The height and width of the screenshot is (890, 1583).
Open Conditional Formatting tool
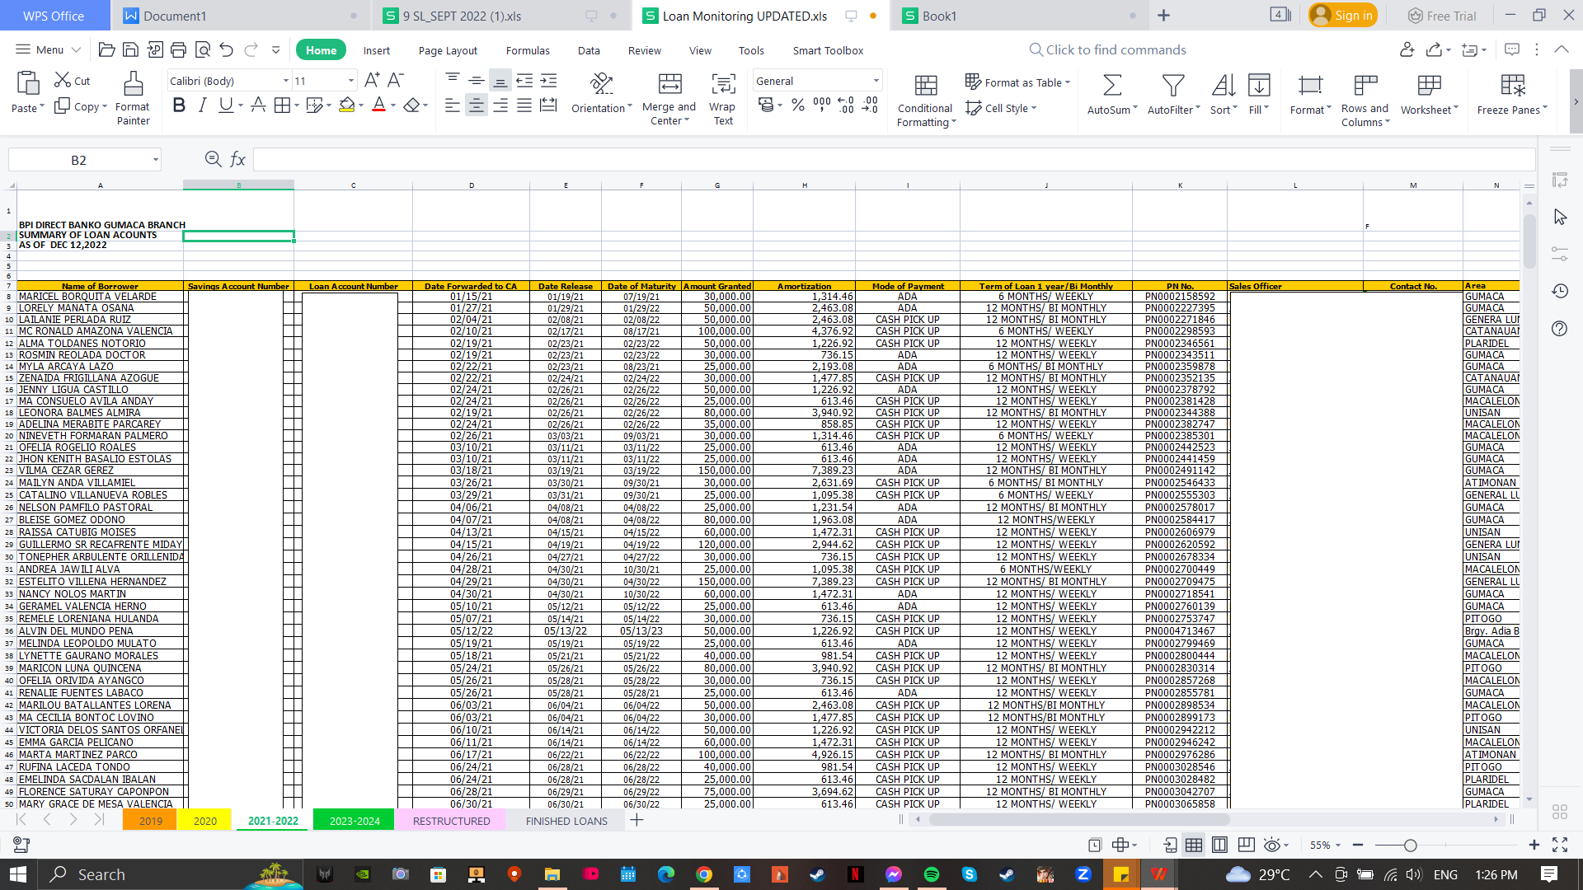click(925, 86)
